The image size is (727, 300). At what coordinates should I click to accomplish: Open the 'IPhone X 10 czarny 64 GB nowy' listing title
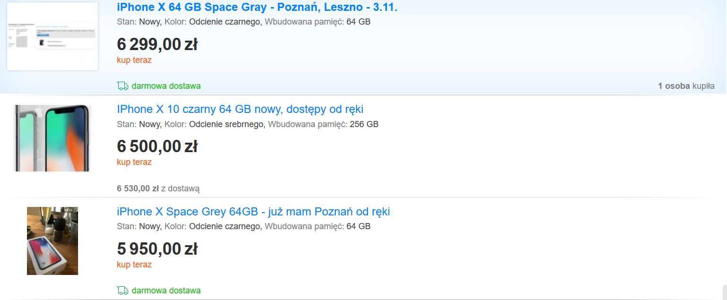point(240,110)
